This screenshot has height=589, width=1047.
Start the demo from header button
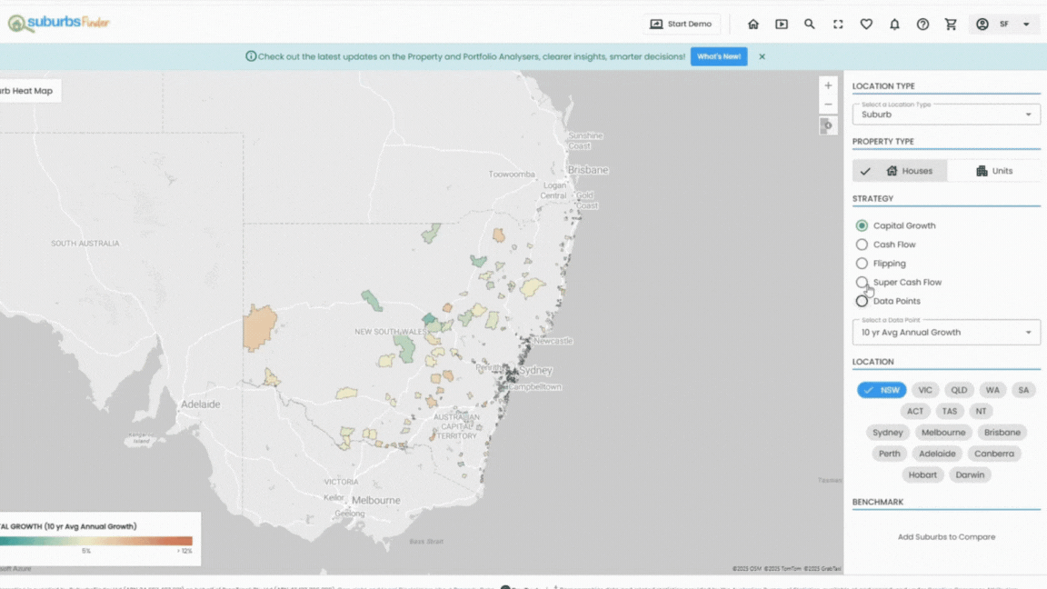pyautogui.click(x=681, y=25)
